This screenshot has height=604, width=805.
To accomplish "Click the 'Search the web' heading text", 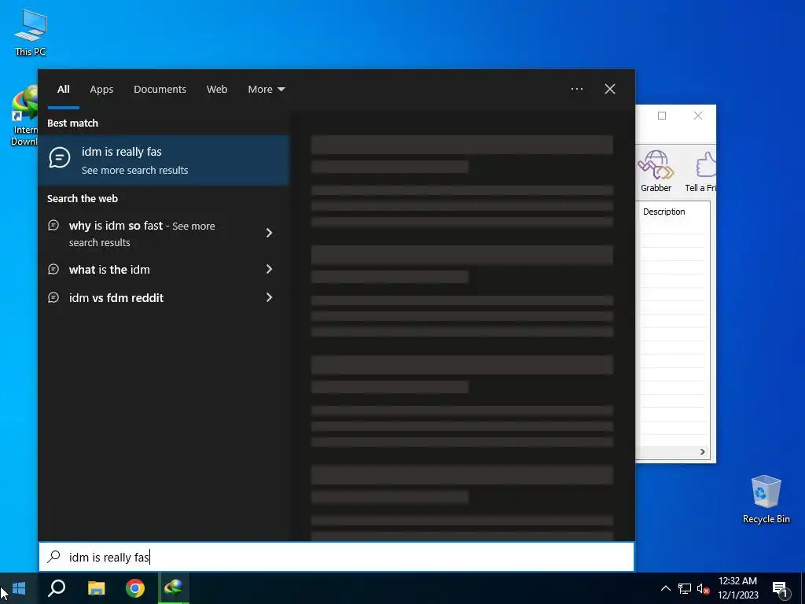I will click(82, 199).
